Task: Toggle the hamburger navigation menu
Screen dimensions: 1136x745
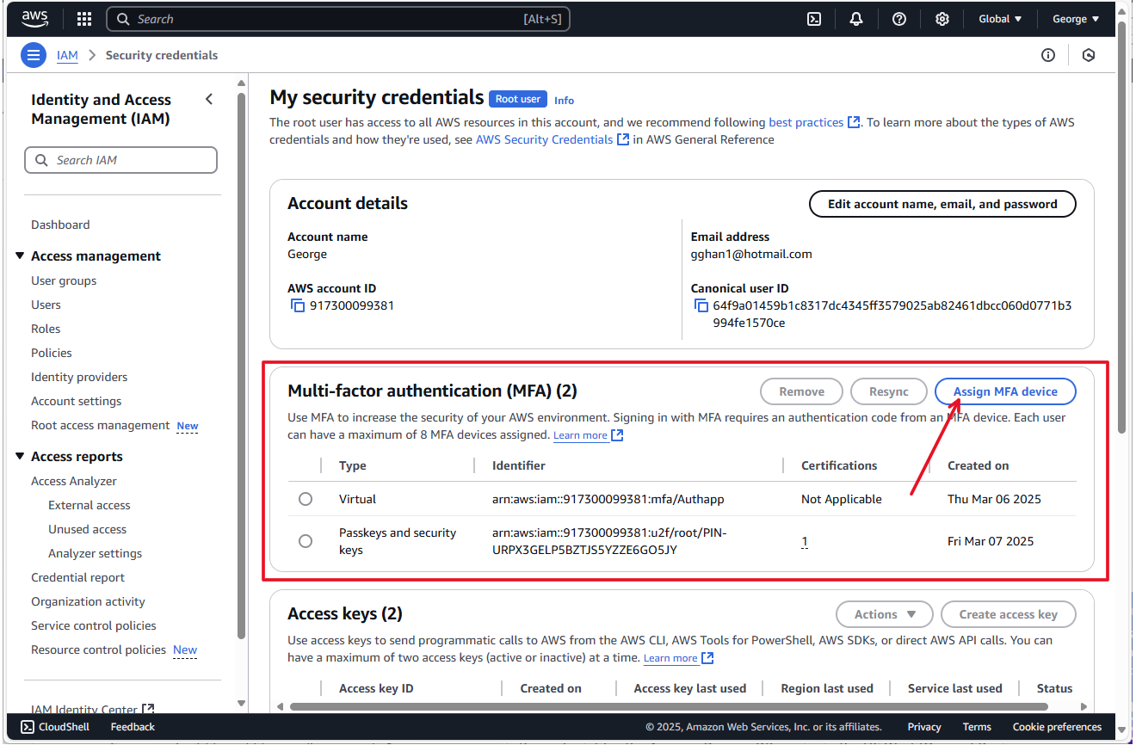Action: (x=33, y=56)
